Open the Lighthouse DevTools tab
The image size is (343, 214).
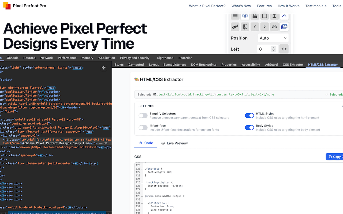pyautogui.click(x=165, y=58)
